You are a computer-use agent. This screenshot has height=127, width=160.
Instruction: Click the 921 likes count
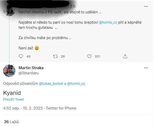[97, 56]
